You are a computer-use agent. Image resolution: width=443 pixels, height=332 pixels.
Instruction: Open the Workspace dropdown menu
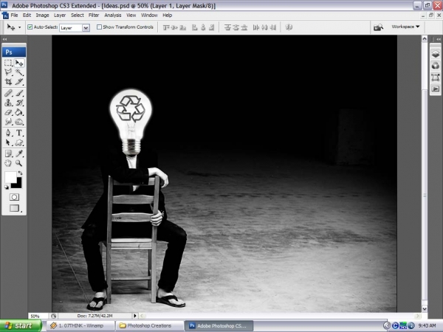click(405, 27)
